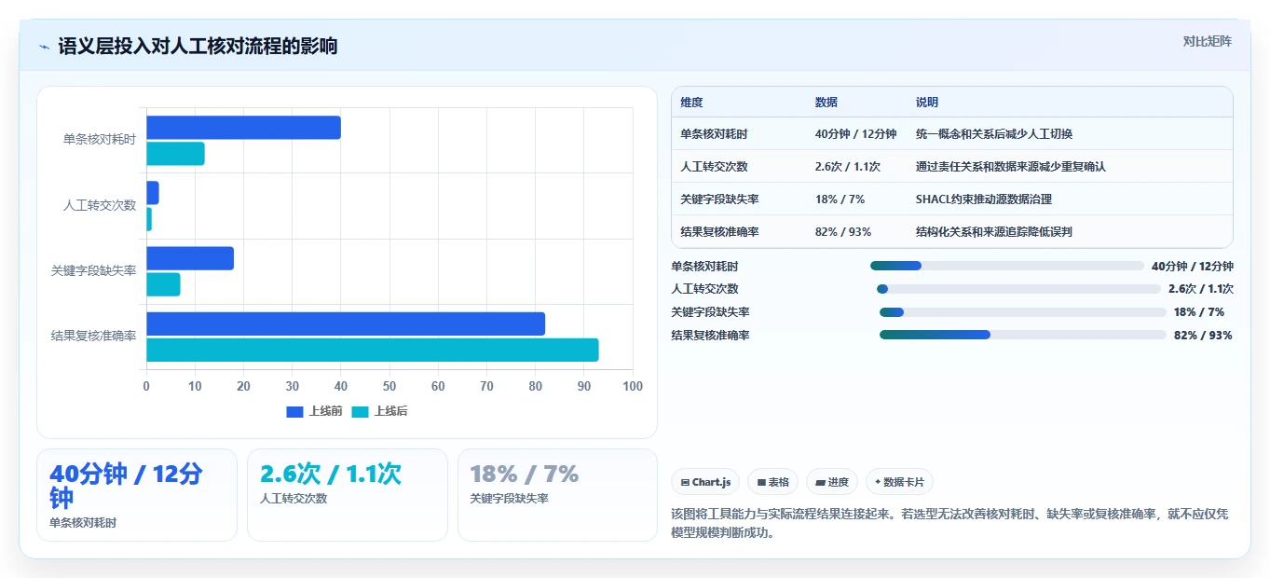Click the 数据 column header
The image size is (1270, 578).
pos(826,103)
